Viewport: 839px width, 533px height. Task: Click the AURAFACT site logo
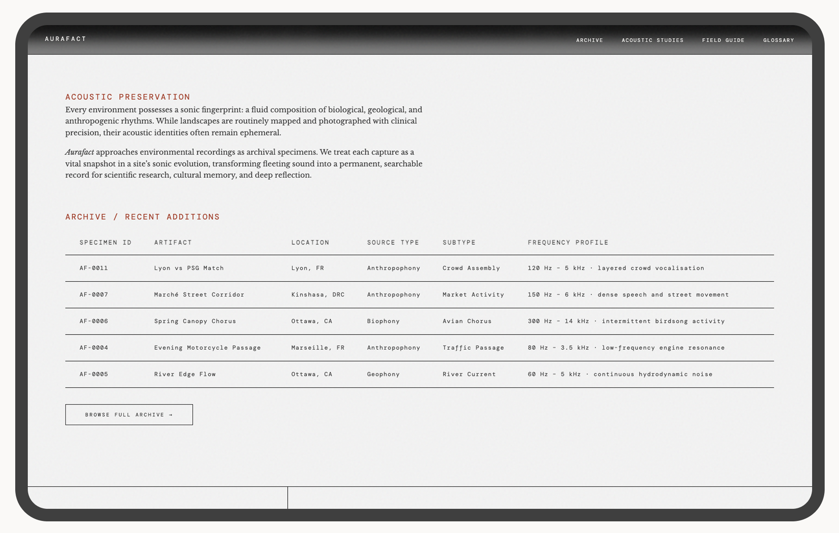pos(65,39)
